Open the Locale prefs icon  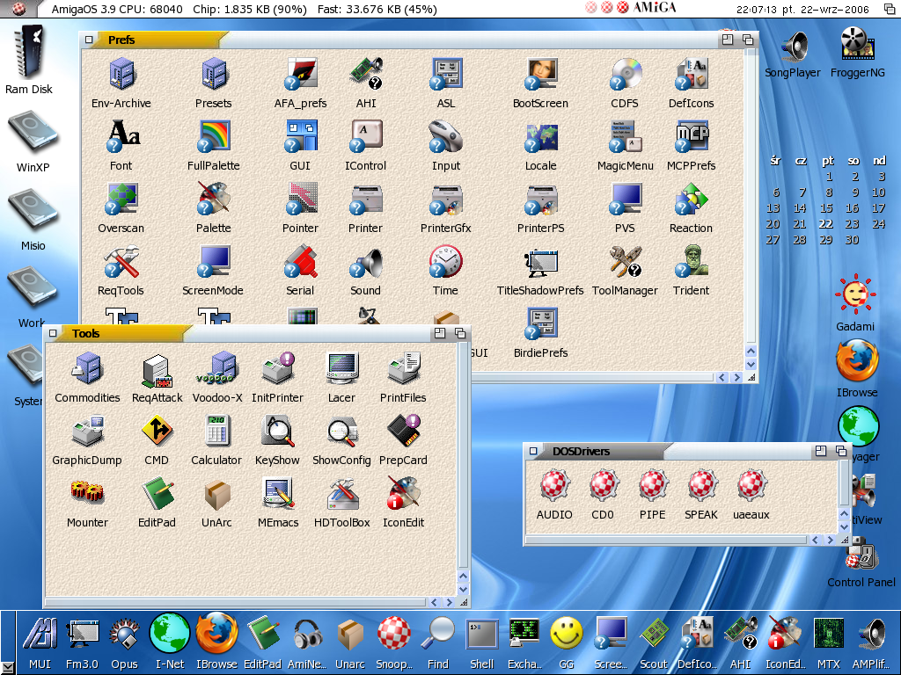[x=541, y=138]
